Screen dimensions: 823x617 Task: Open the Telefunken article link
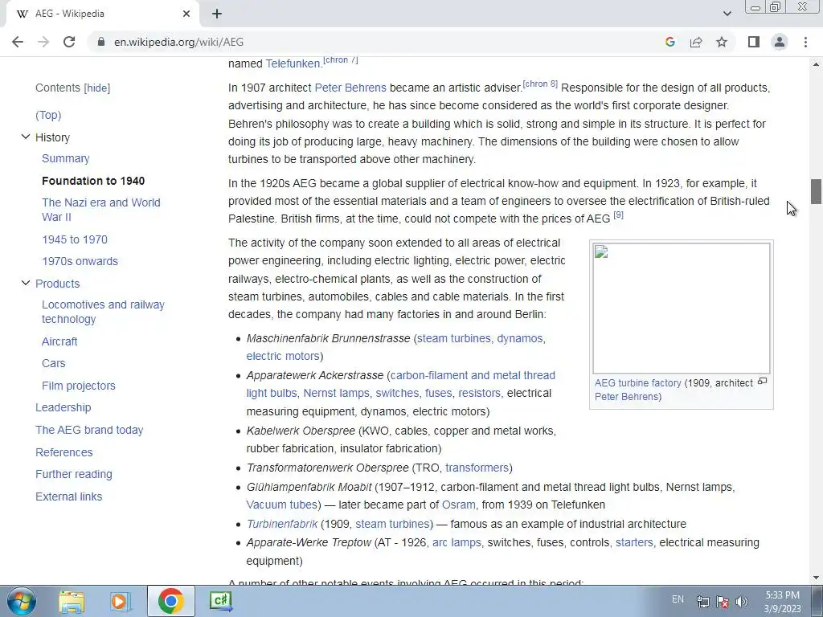293,63
